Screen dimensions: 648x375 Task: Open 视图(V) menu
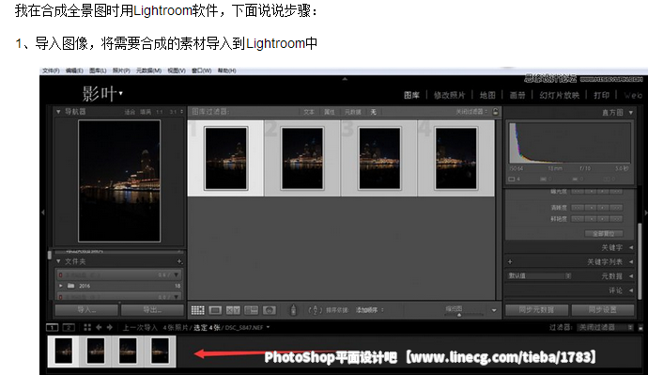pyautogui.click(x=176, y=70)
